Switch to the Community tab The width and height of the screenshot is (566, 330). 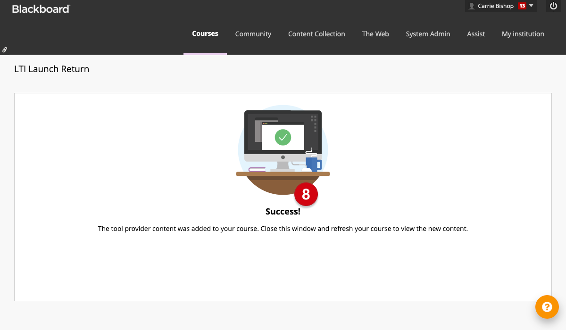pos(253,34)
